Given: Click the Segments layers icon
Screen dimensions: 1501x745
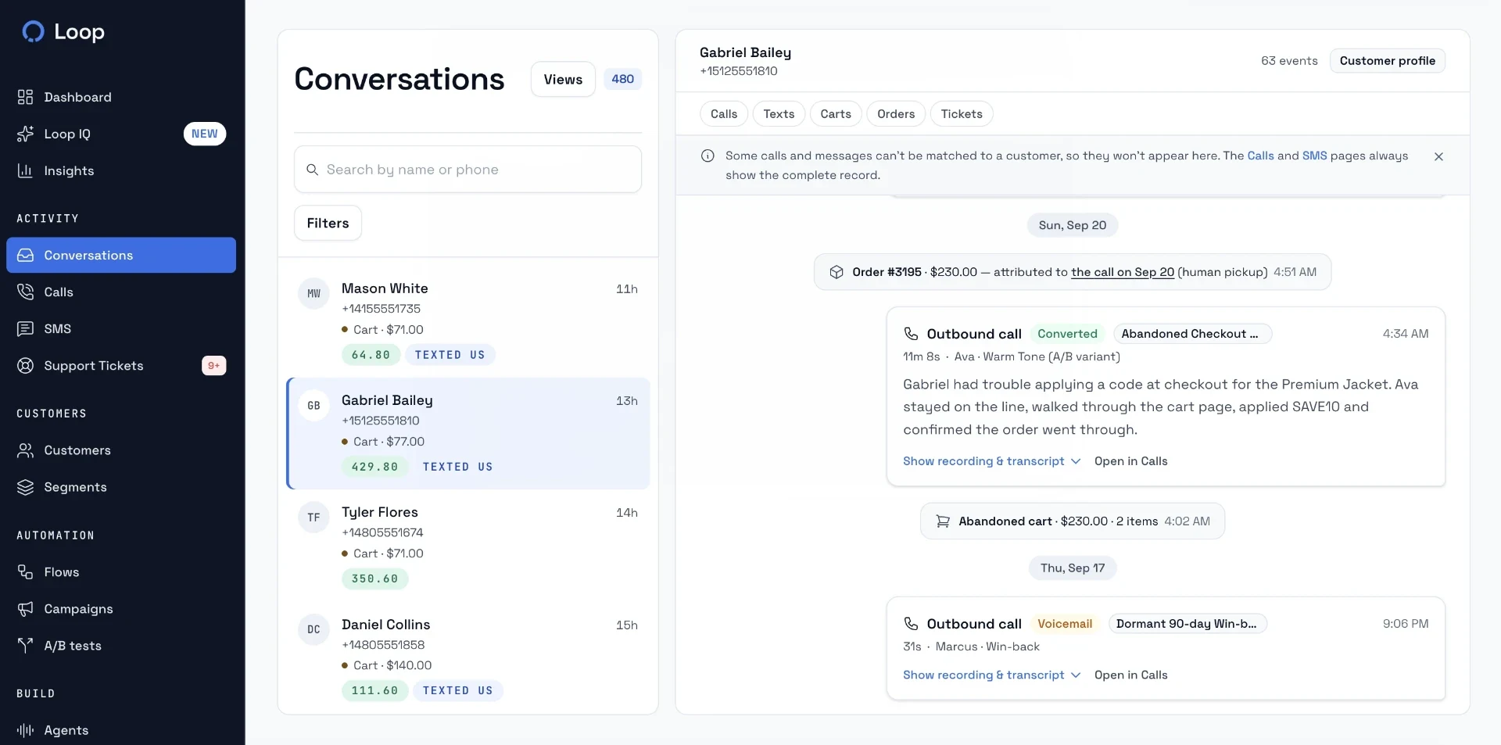Looking at the screenshot, I should 25,487.
